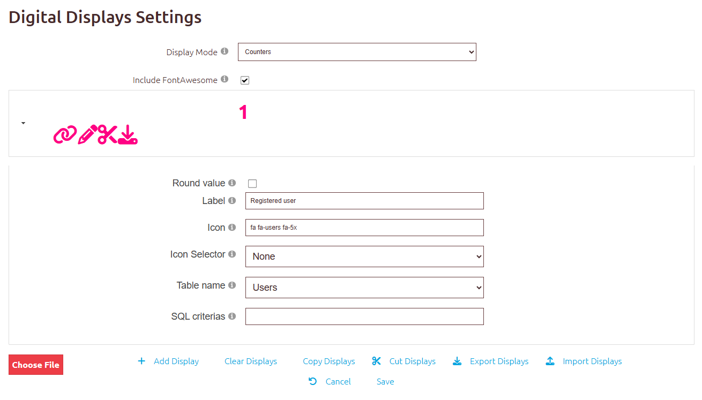Screen dimensions: 702x400
Task: Click the pink download export icon
Action: pyautogui.click(x=128, y=134)
